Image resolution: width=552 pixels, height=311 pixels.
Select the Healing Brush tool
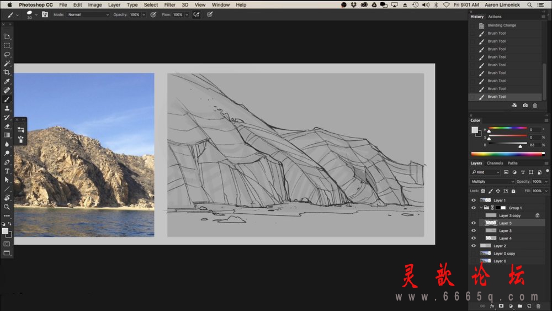7,90
